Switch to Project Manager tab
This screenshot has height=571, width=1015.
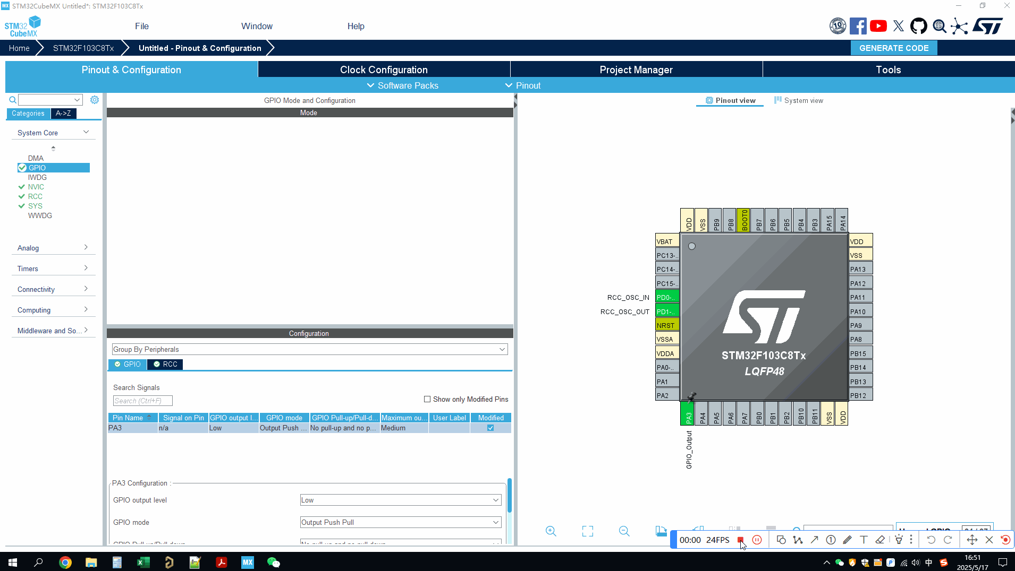(636, 70)
